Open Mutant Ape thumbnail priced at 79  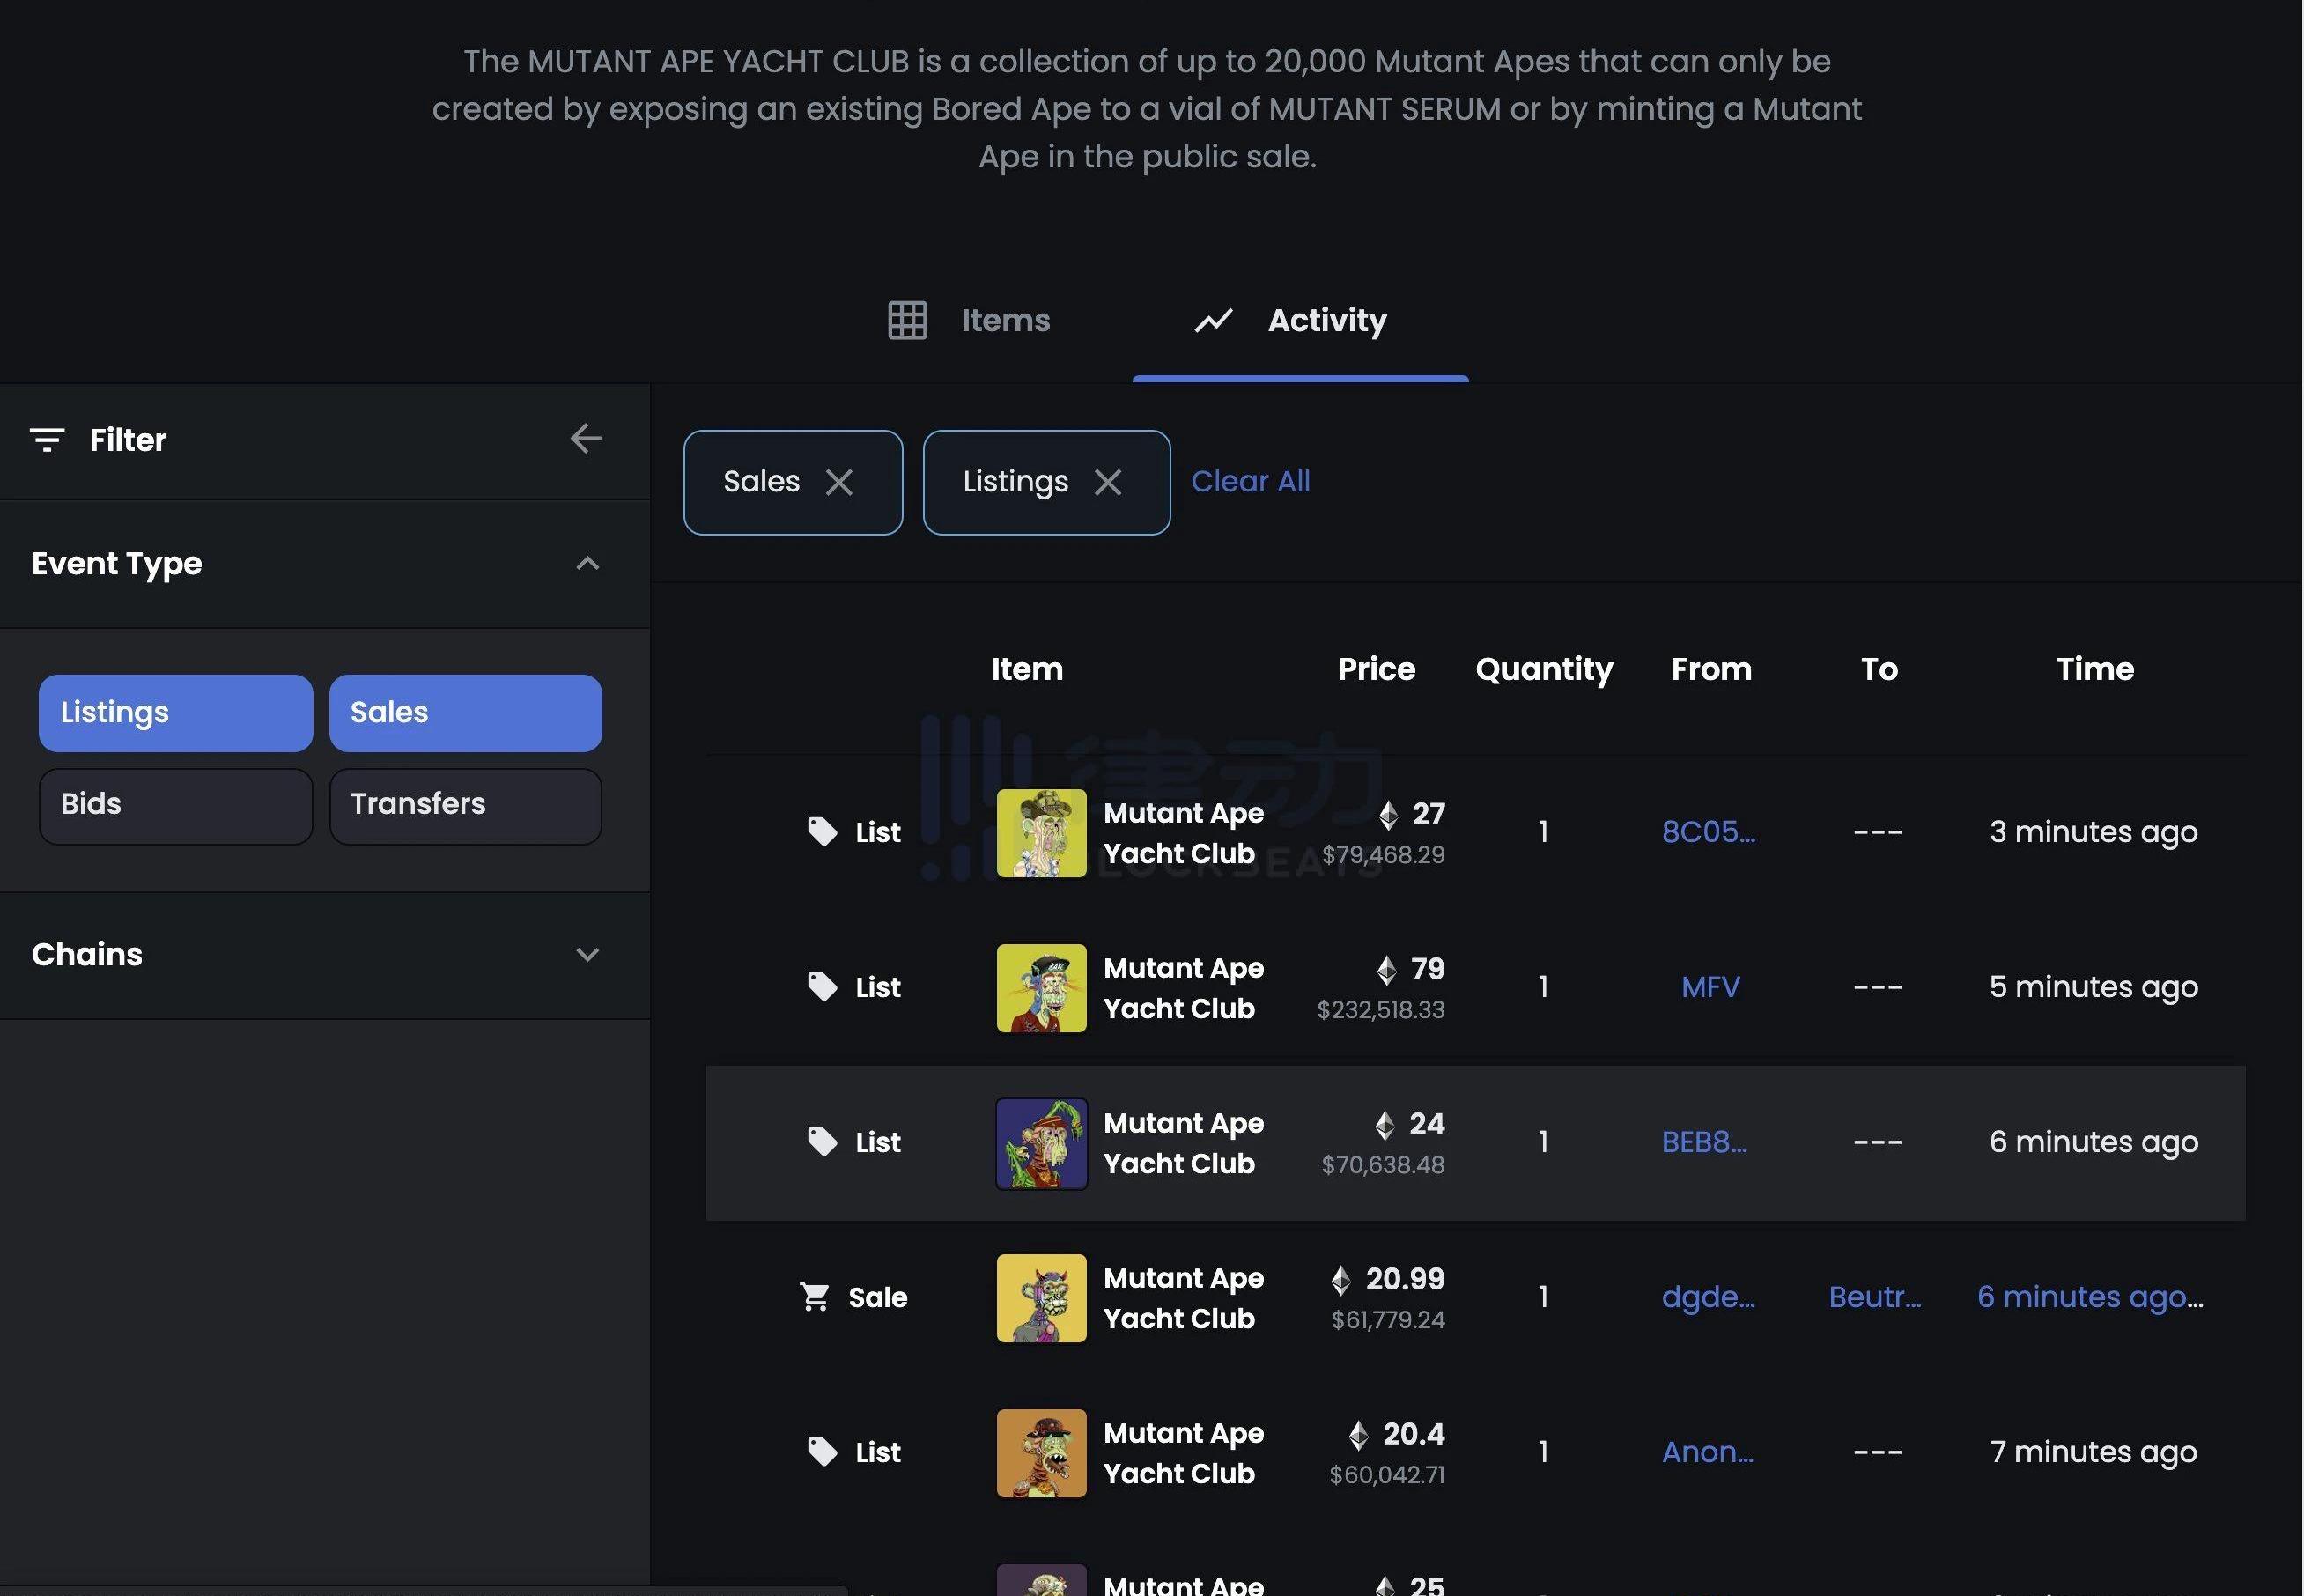point(1041,988)
